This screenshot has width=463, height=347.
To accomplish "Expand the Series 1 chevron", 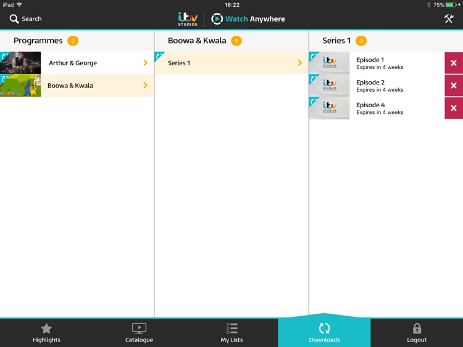I will 299,62.
